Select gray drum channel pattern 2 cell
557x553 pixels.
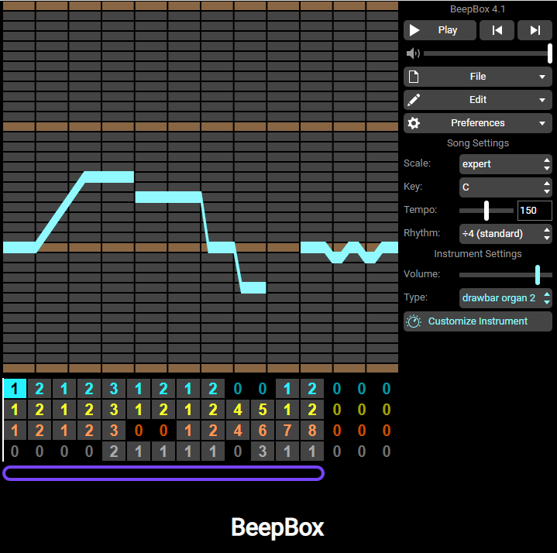[x=114, y=452]
